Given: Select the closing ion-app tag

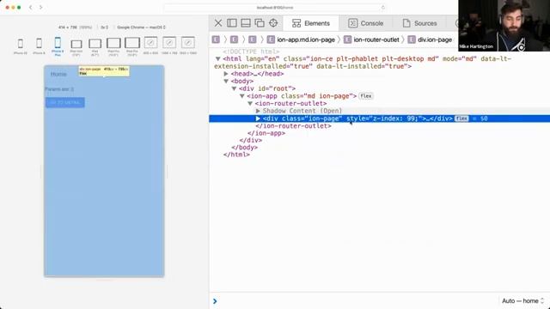Looking at the screenshot, I should 266,133.
